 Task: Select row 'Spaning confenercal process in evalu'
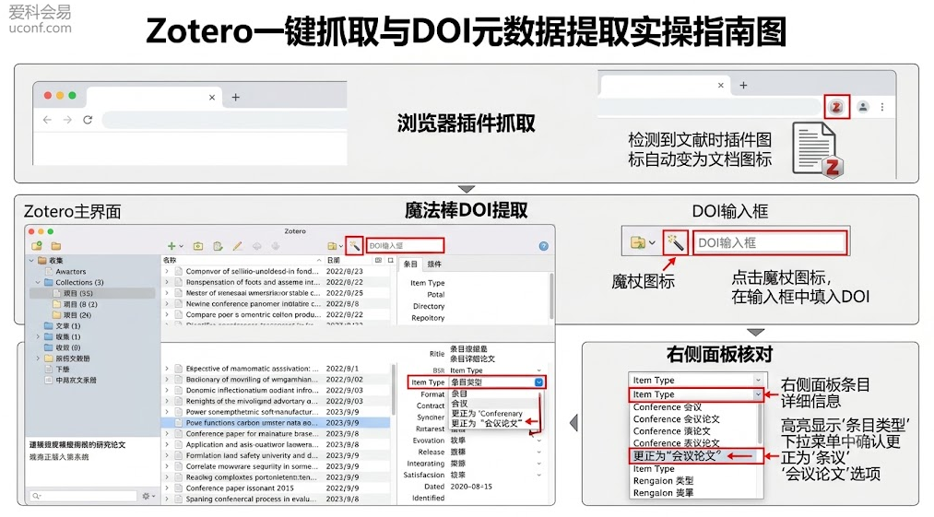(x=276, y=499)
